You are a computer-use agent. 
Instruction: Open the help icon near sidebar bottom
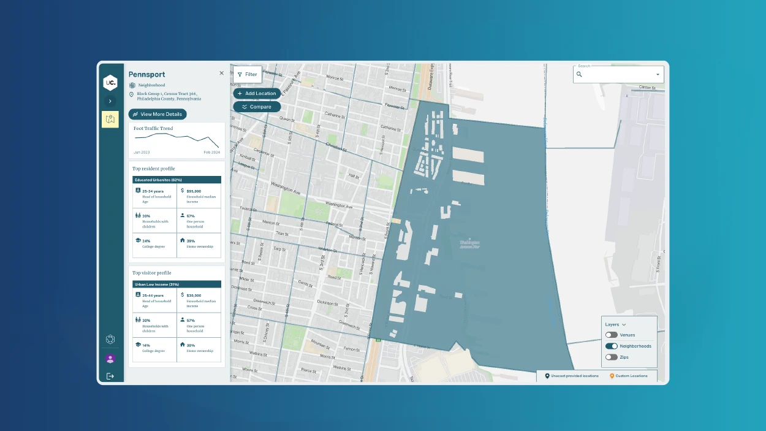110,339
